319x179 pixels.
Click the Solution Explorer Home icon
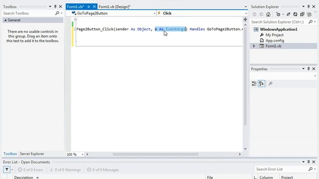coord(268,14)
